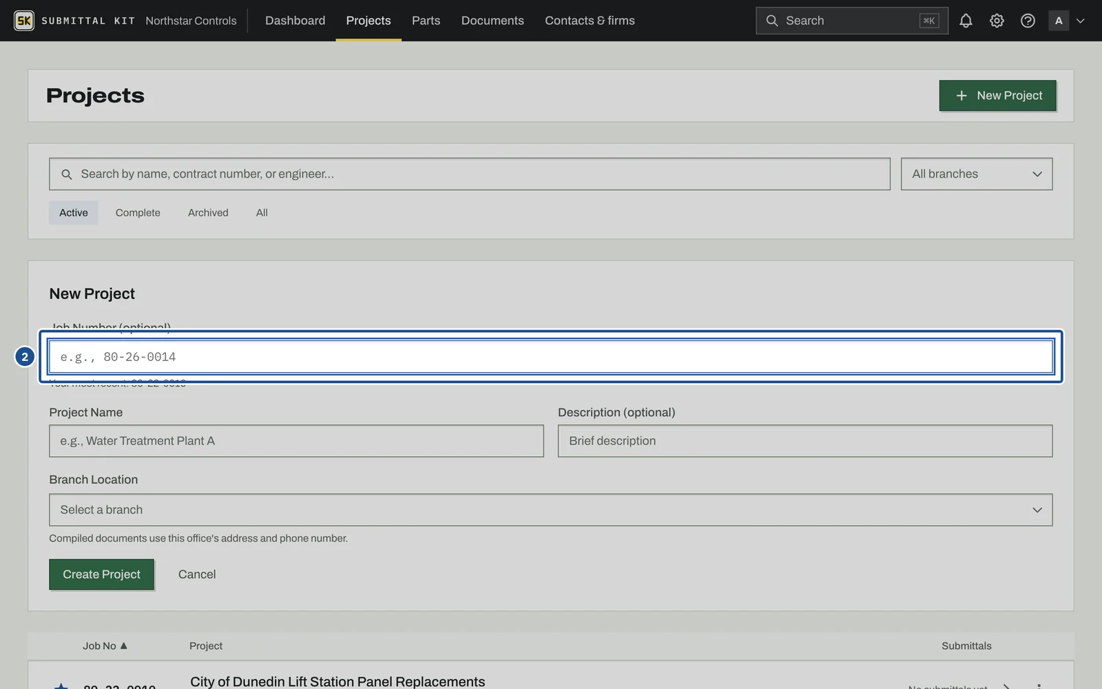Click the global Search box in header
The height and width of the screenshot is (689, 1102).
(x=851, y=21)
